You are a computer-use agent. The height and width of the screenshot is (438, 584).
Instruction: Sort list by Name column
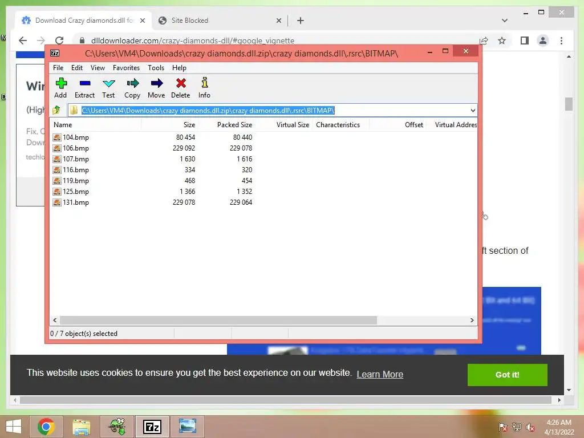tap(95, 125)
